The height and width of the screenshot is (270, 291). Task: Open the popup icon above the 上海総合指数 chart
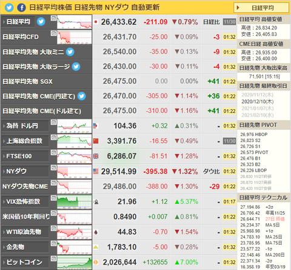click(53, 137)
